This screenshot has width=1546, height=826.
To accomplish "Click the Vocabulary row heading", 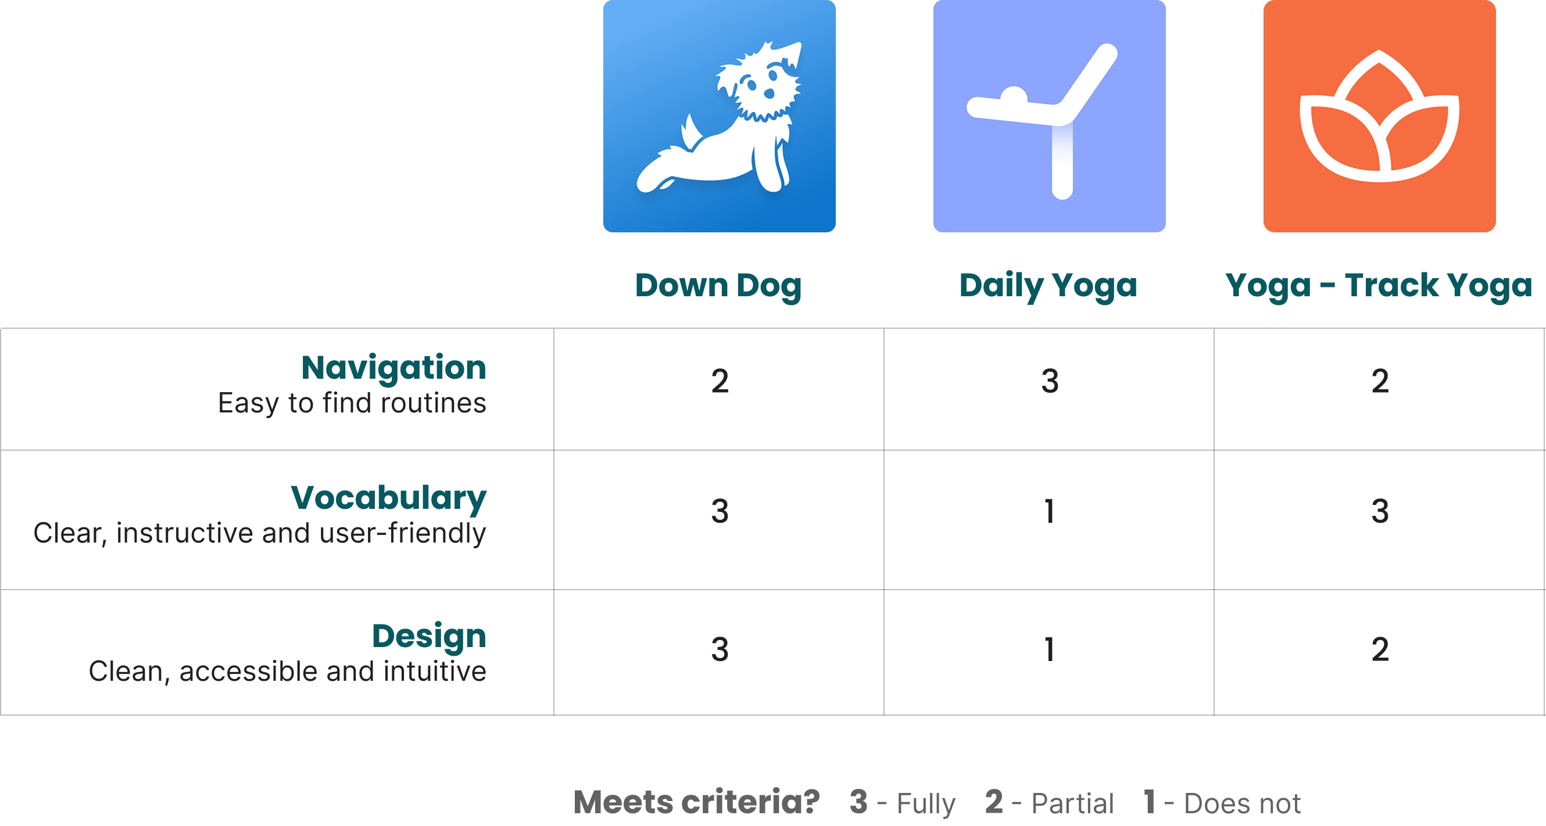I will tap(389, 498).
